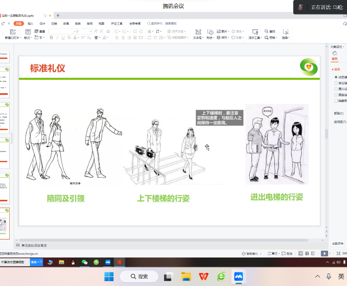The width and height of the screenshot is (347, 286).
Task: Select the 渐变填充 gradient fill radio button
Action: (336, 83)
